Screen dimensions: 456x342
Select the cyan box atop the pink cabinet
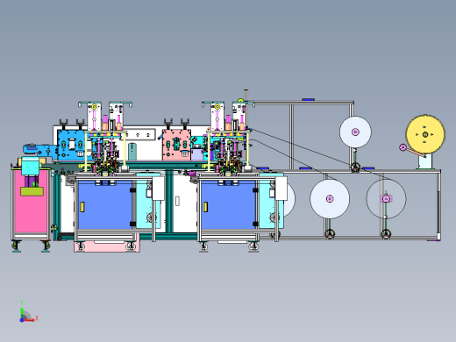[30, 166]
